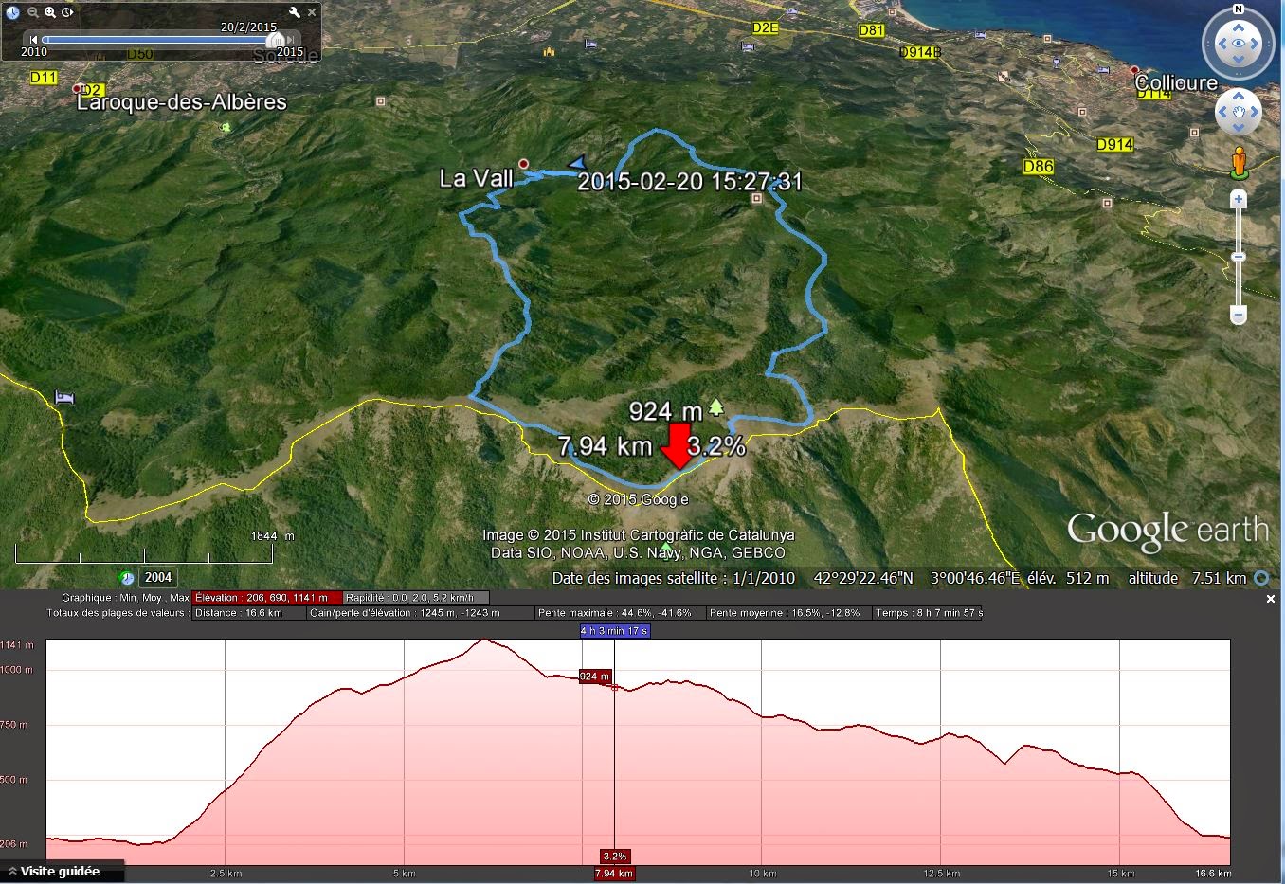
Task: Click the 2004 historical imagery clock icon
Action: pos(127,577)
